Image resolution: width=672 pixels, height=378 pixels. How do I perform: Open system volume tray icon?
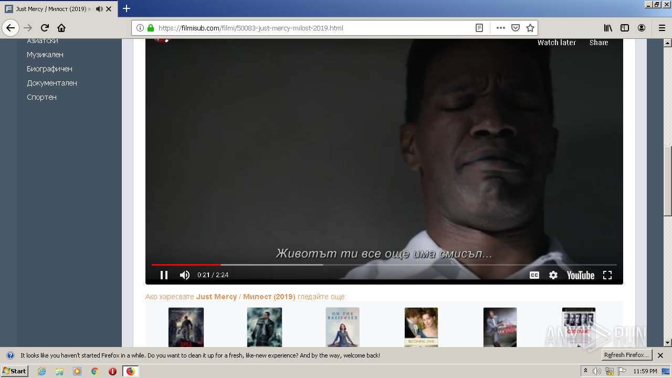tap(597, 371)
